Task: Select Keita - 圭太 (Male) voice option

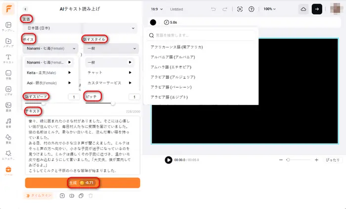Action: click(x=41, y=73)
